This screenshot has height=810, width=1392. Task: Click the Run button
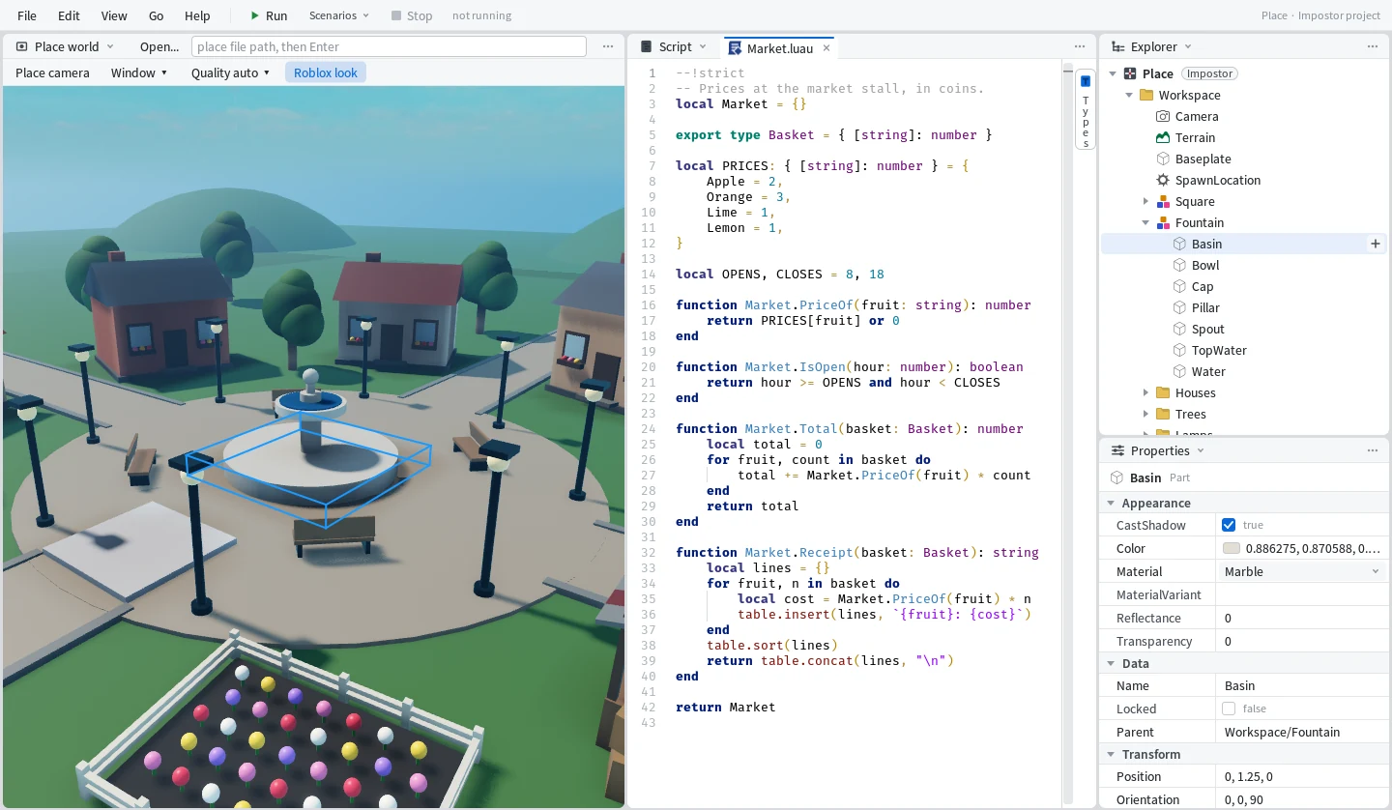(268, 15)
